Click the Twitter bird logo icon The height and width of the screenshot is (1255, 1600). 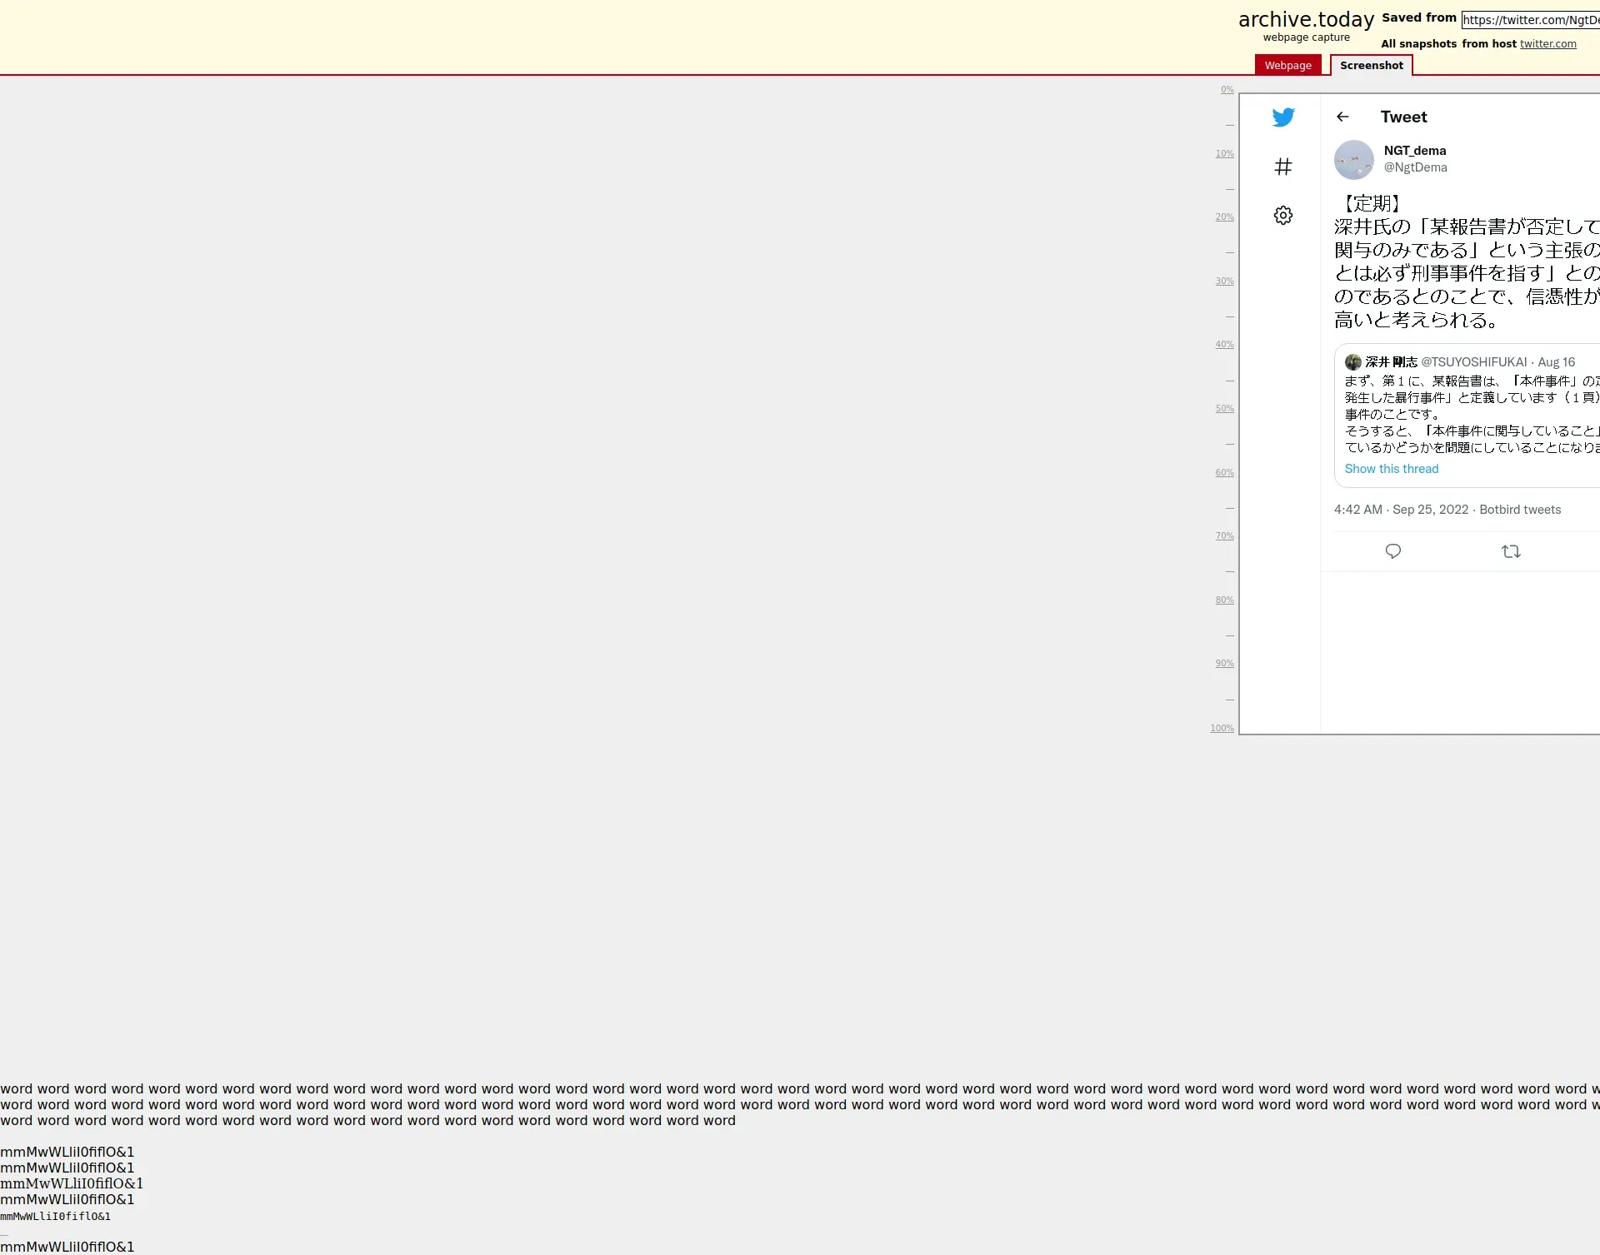click(x=1282, y=117)
